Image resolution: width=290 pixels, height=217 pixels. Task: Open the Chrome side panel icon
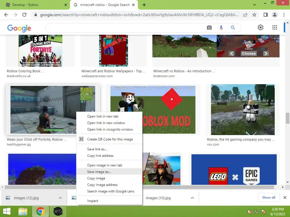(266, 15)
